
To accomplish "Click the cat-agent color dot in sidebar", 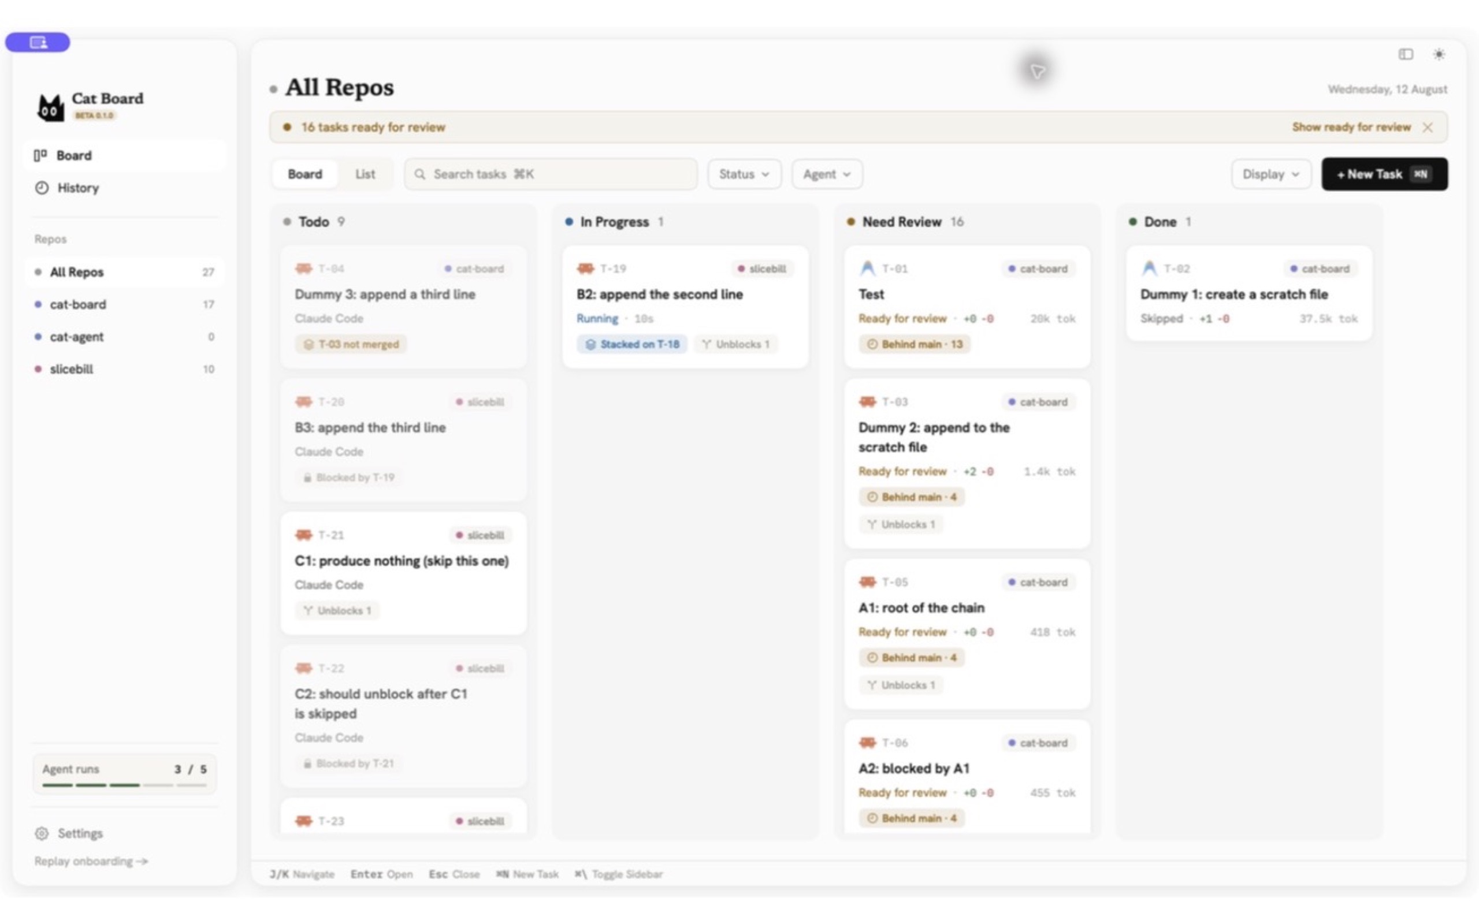I will pyautogui.click(x=38, y=337).
